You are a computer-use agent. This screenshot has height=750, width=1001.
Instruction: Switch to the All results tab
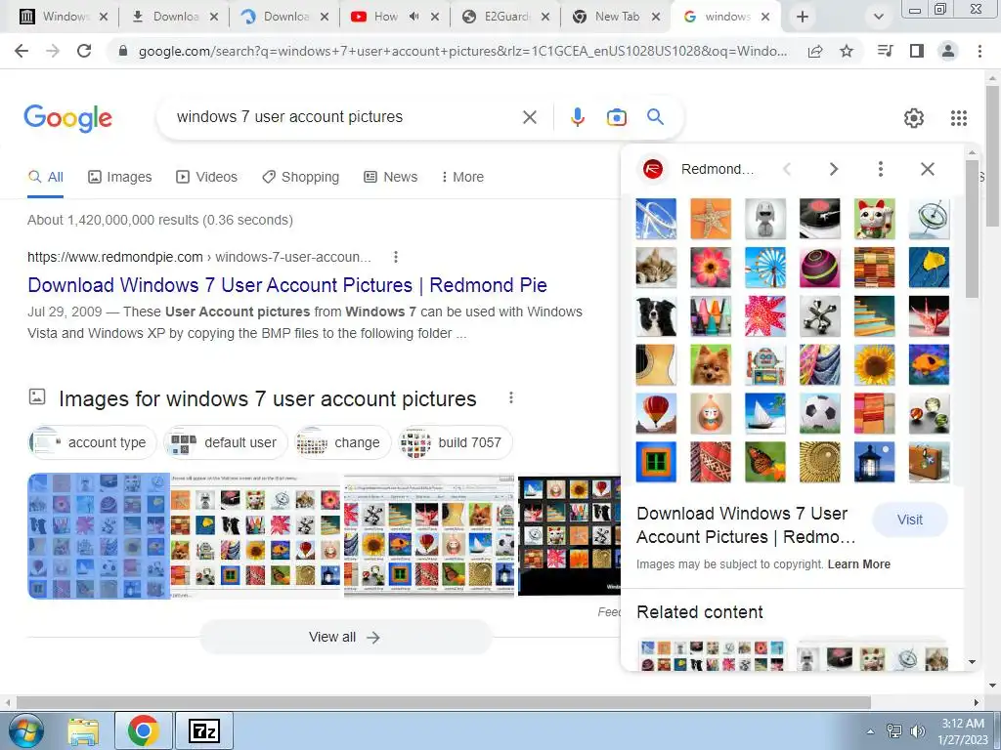[45, 178]
